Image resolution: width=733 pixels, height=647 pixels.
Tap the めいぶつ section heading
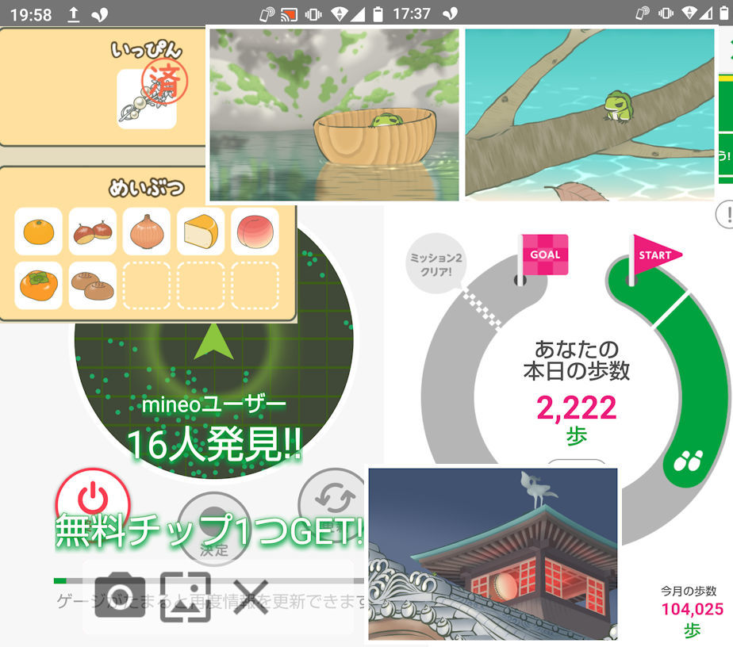pos(147,188)
